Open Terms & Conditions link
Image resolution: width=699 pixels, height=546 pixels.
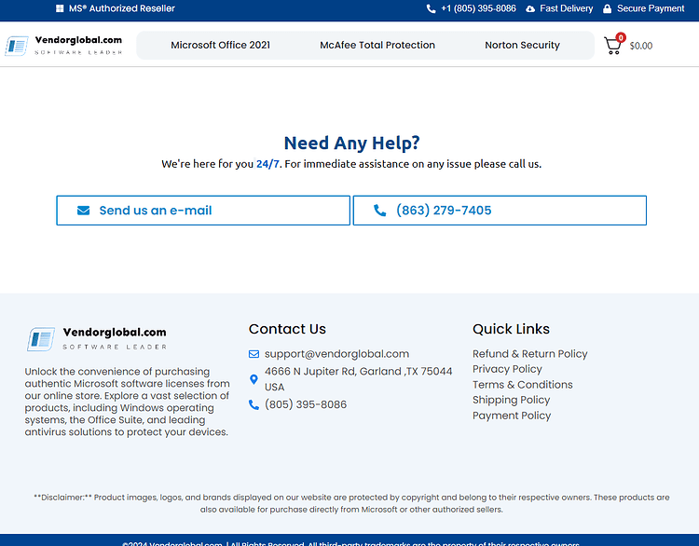[x=523, y=385]
